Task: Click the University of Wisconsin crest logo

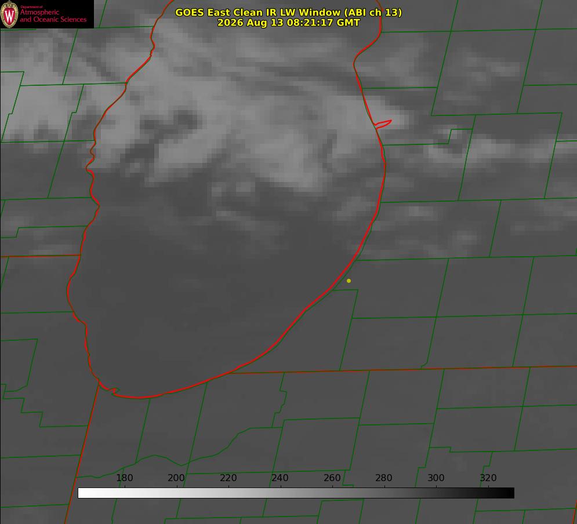Action: tap(9, 14)
